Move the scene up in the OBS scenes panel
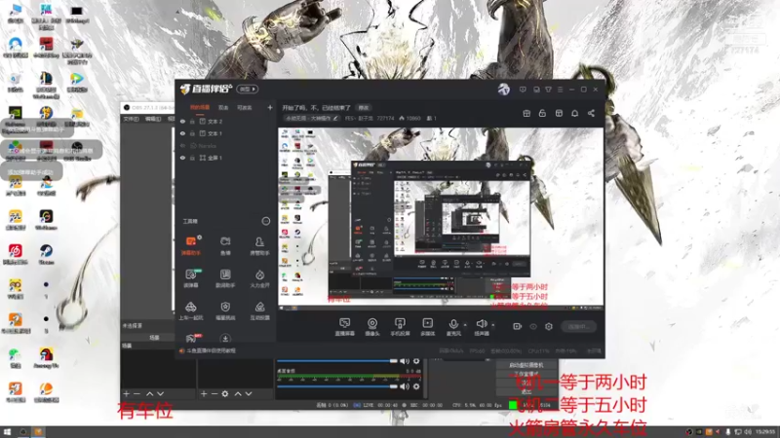 click(x=150, y=394)
